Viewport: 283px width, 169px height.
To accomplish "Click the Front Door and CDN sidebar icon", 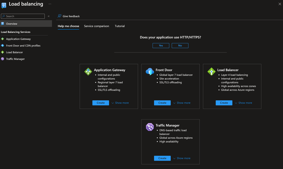I will click(x=3, y=46).
